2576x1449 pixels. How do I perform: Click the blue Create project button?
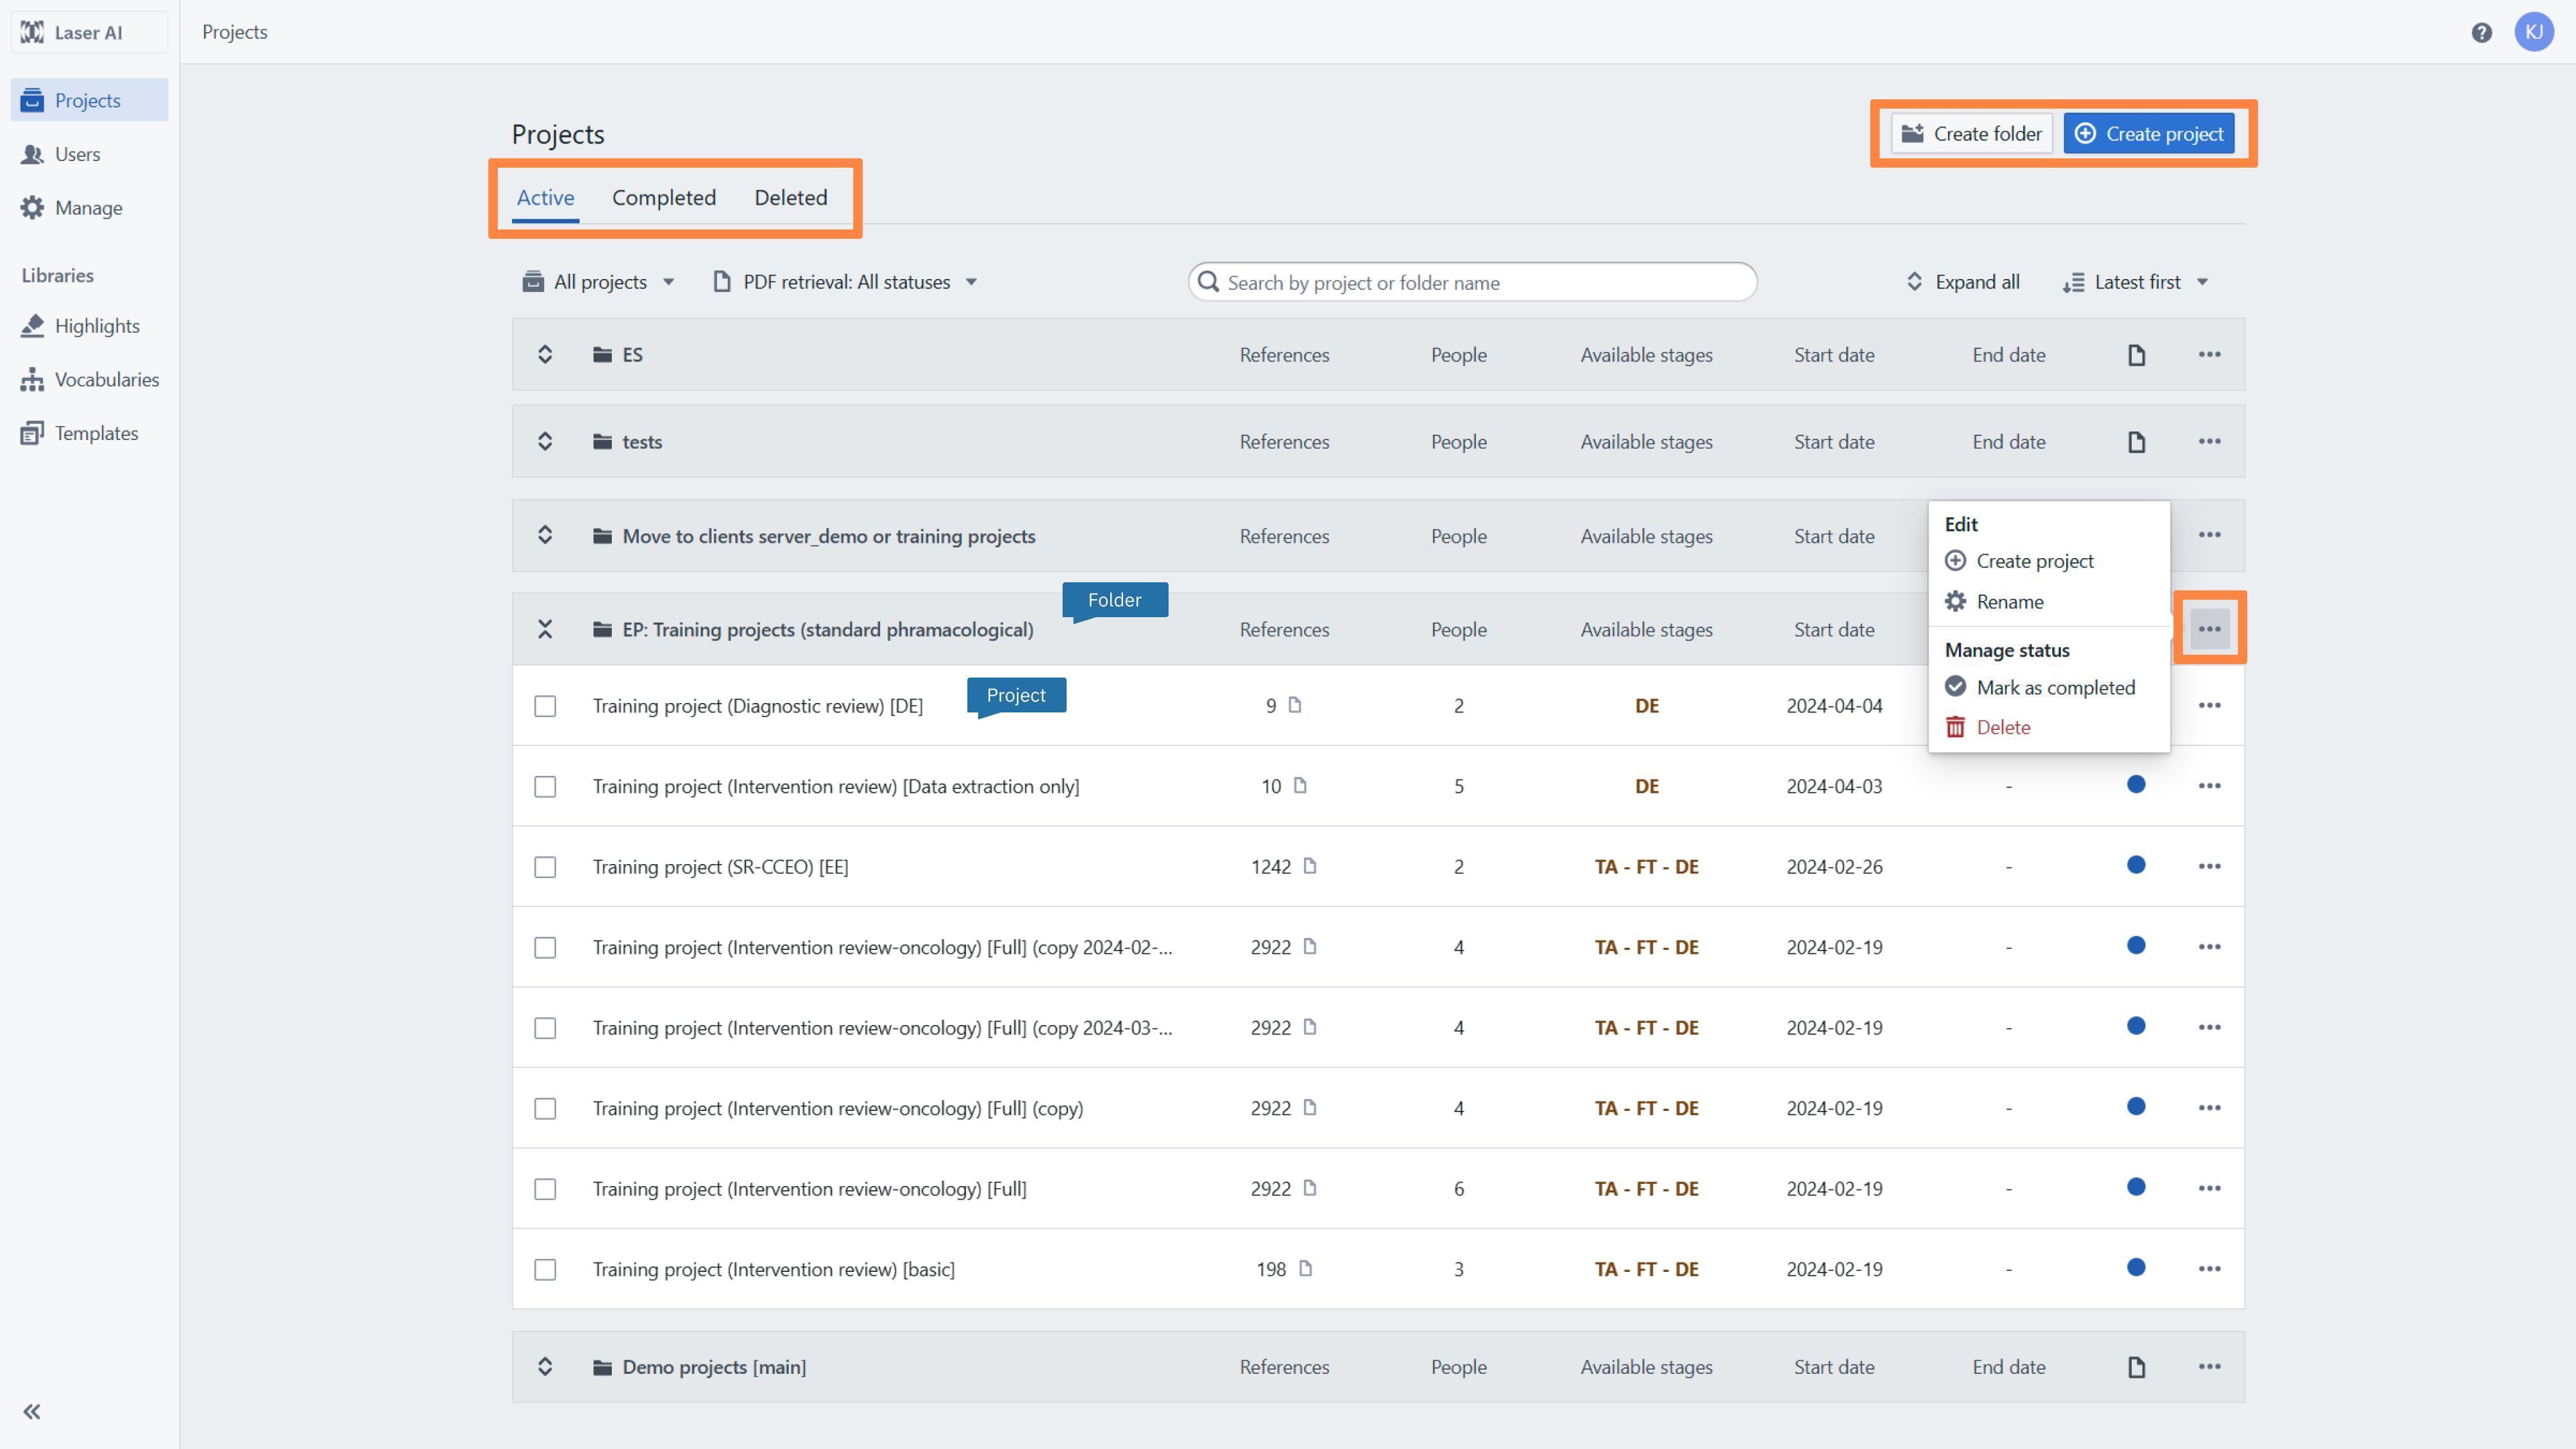point(2148,134)
